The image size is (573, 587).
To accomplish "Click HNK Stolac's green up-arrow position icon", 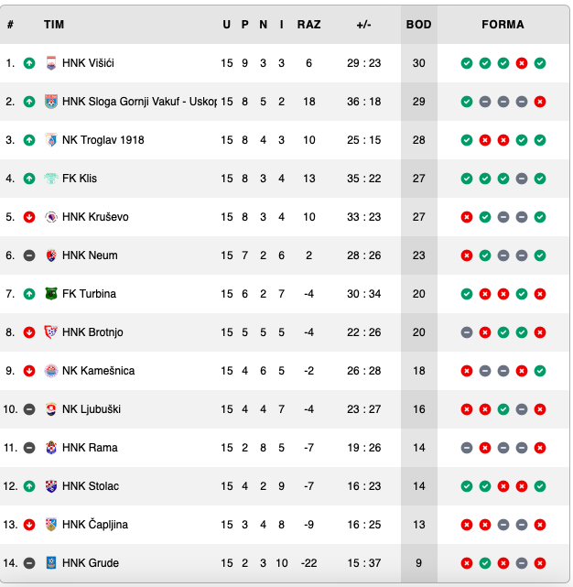I will click(x=29, y=486).
